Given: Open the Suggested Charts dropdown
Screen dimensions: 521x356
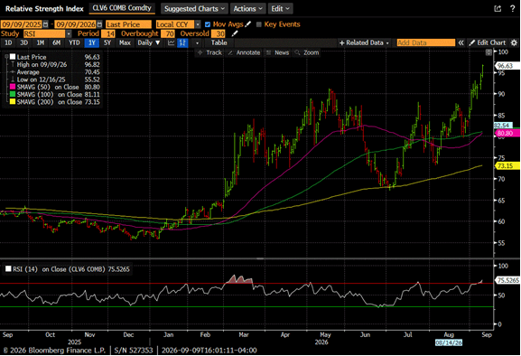Looking at the screenshot, I should [194, 9].
